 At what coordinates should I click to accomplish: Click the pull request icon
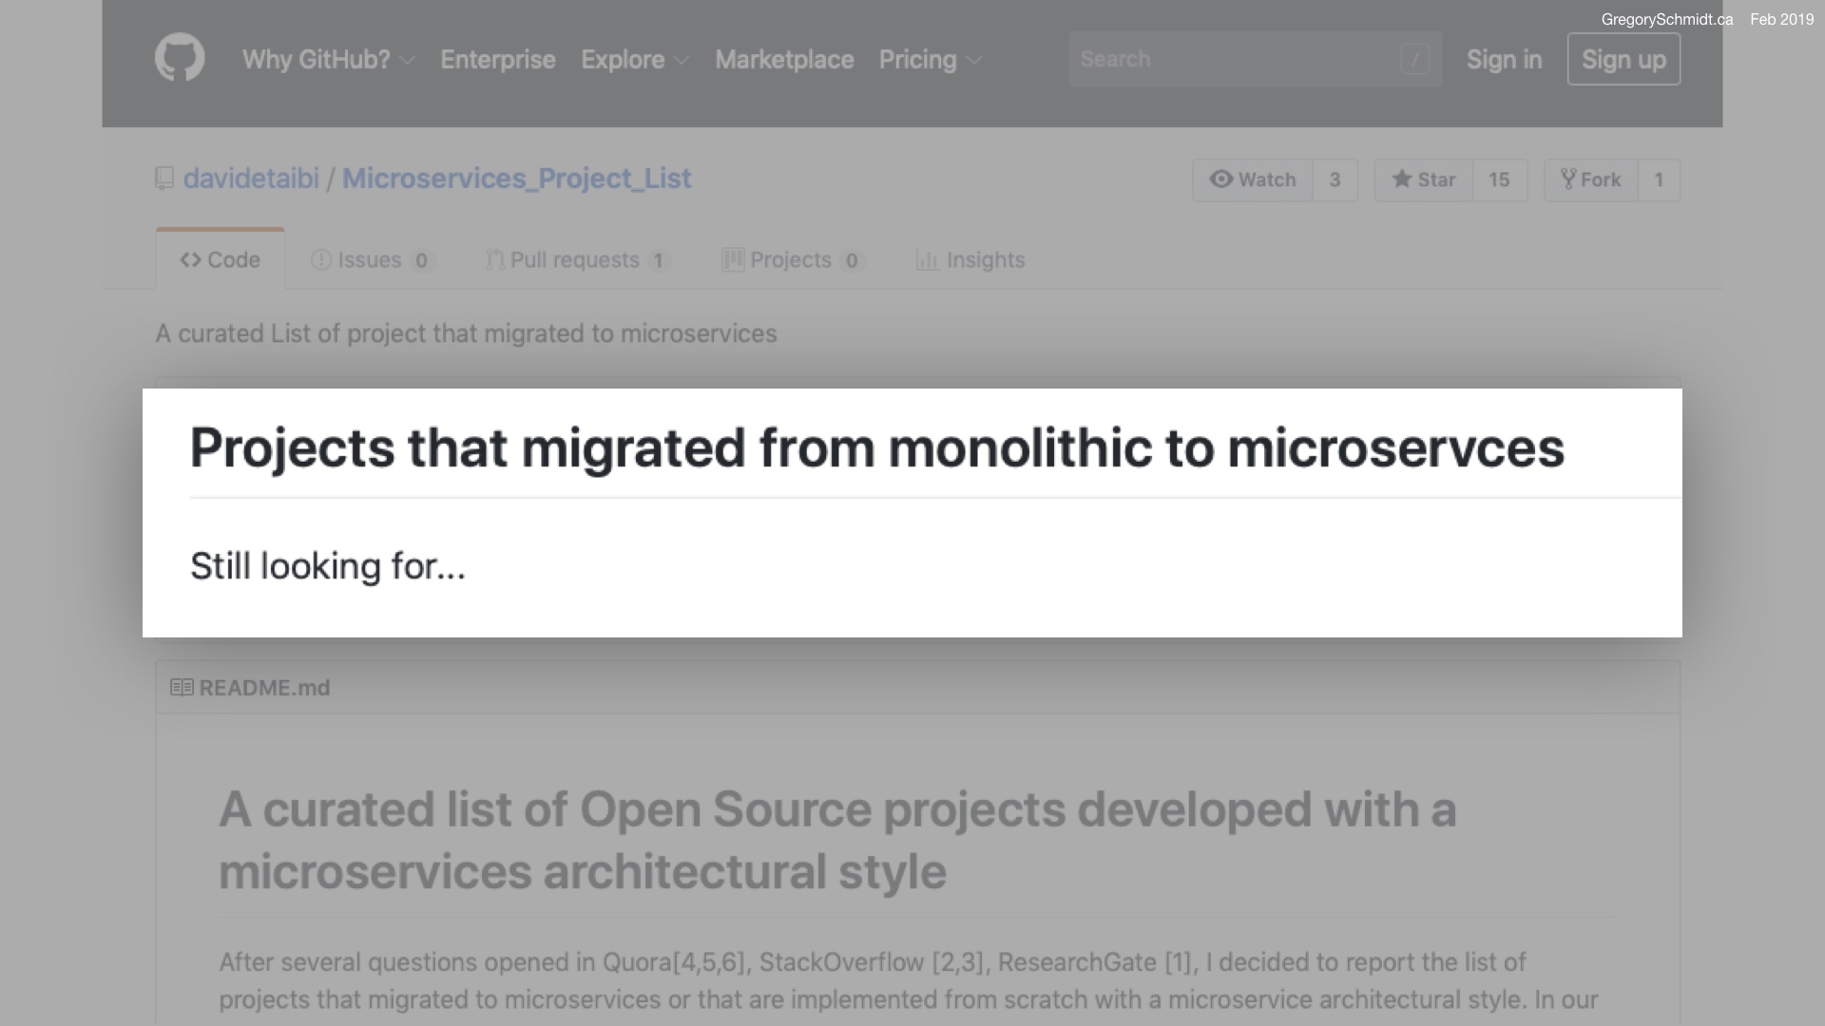494,259
